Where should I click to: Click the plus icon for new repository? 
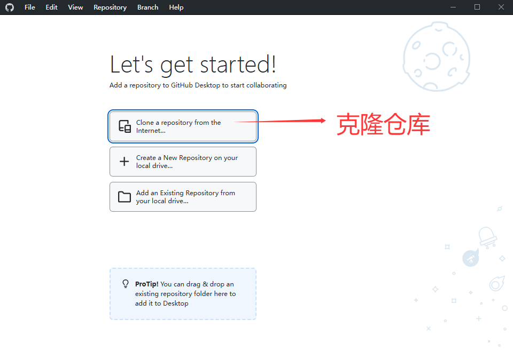pos(124,162)
